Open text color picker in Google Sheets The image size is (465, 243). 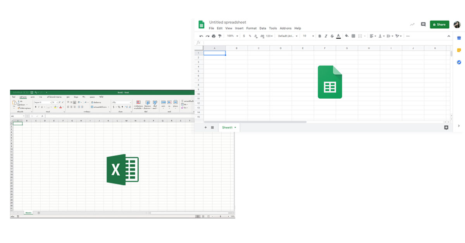click(x=338, y=36)
